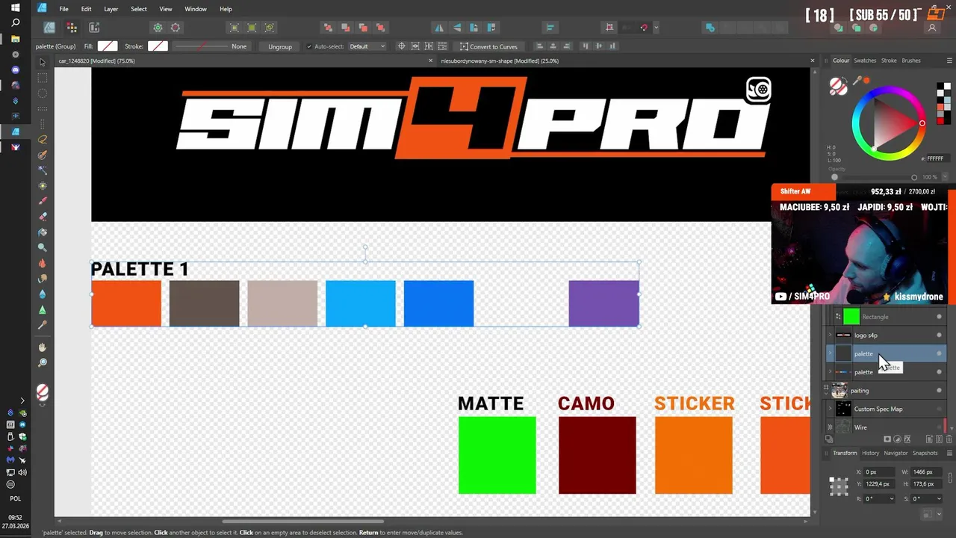Open the stroke width None selector
The width and height of the screenshot is (956, 538).
[211, 46]
